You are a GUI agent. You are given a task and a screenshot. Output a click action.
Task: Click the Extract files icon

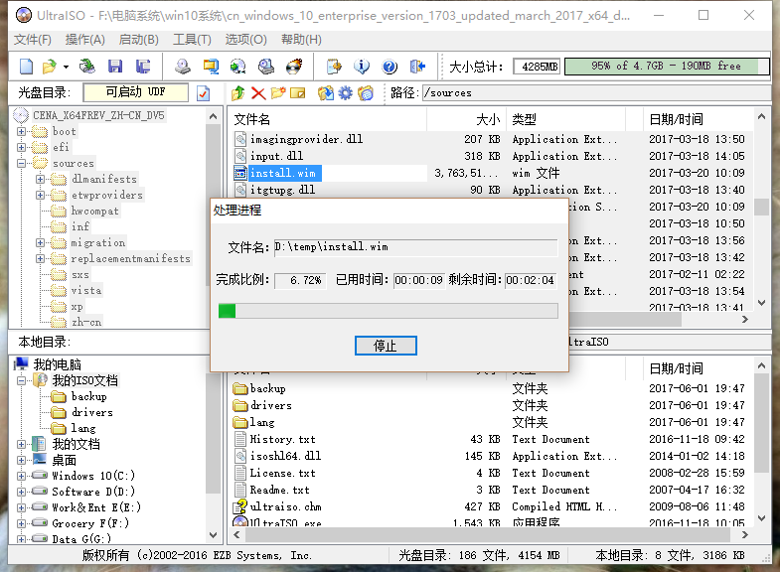point(326,93)
